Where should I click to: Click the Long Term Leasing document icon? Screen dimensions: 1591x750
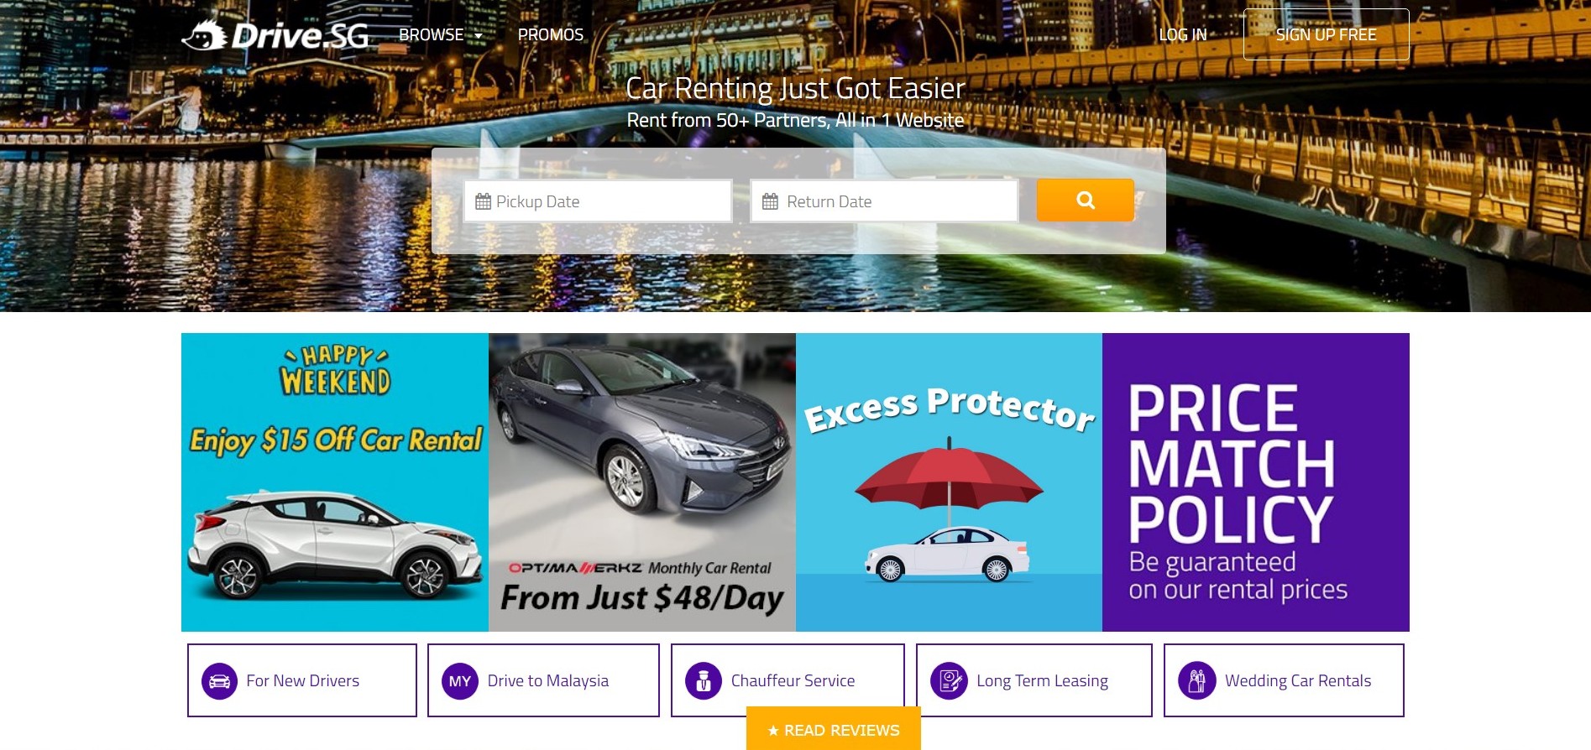coord(949,681)
